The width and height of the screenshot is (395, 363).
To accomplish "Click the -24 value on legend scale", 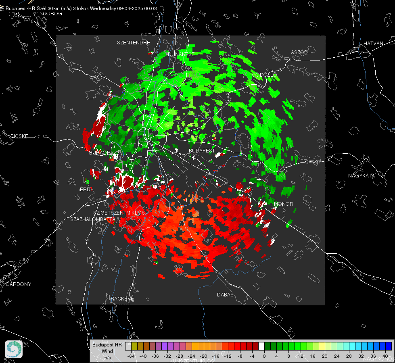I will coord(191,356).
